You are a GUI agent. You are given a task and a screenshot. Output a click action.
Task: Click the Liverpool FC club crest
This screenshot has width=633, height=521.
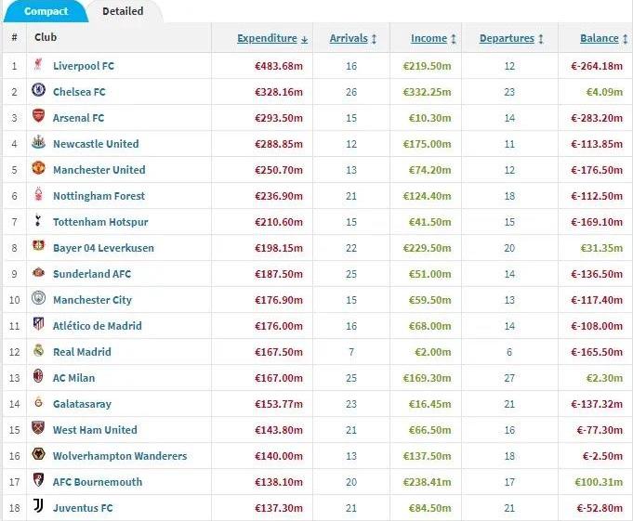click(x=38, y=64)
